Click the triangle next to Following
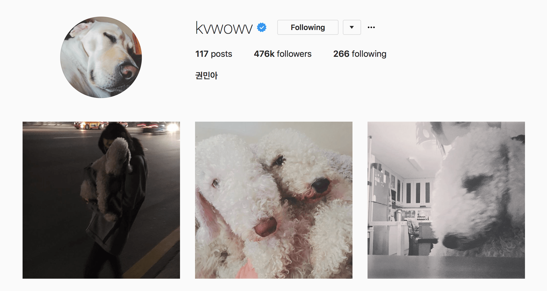The height and width of the screenshot is (291, 547). (352, 27)
